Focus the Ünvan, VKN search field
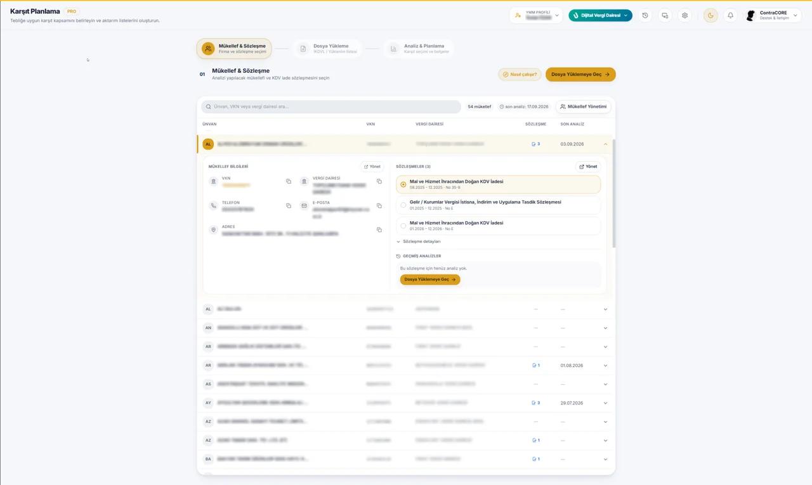Image resolution: width=812 pixels, height=485 pixels. pyautogui.click(x=331, y=107)
